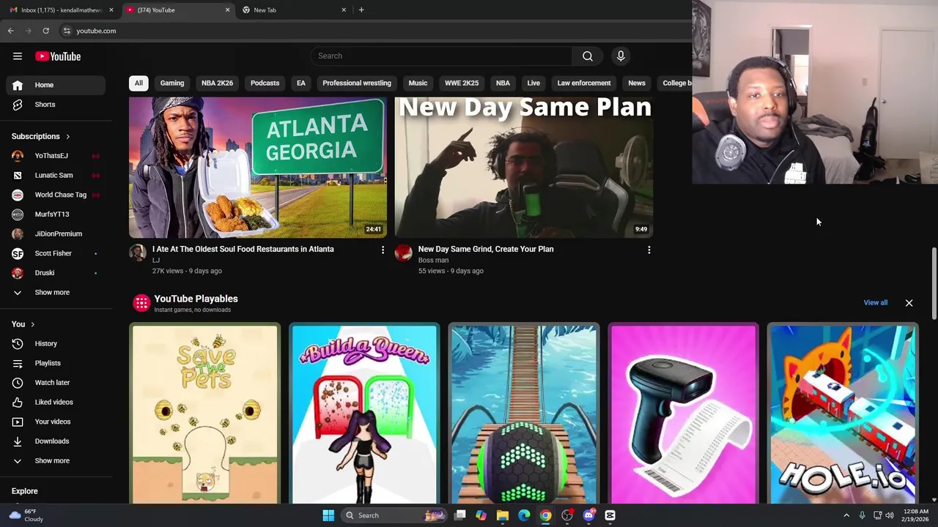Click the search magnifier button
This screenshot has width=938, height=527.
click(588, 56)
